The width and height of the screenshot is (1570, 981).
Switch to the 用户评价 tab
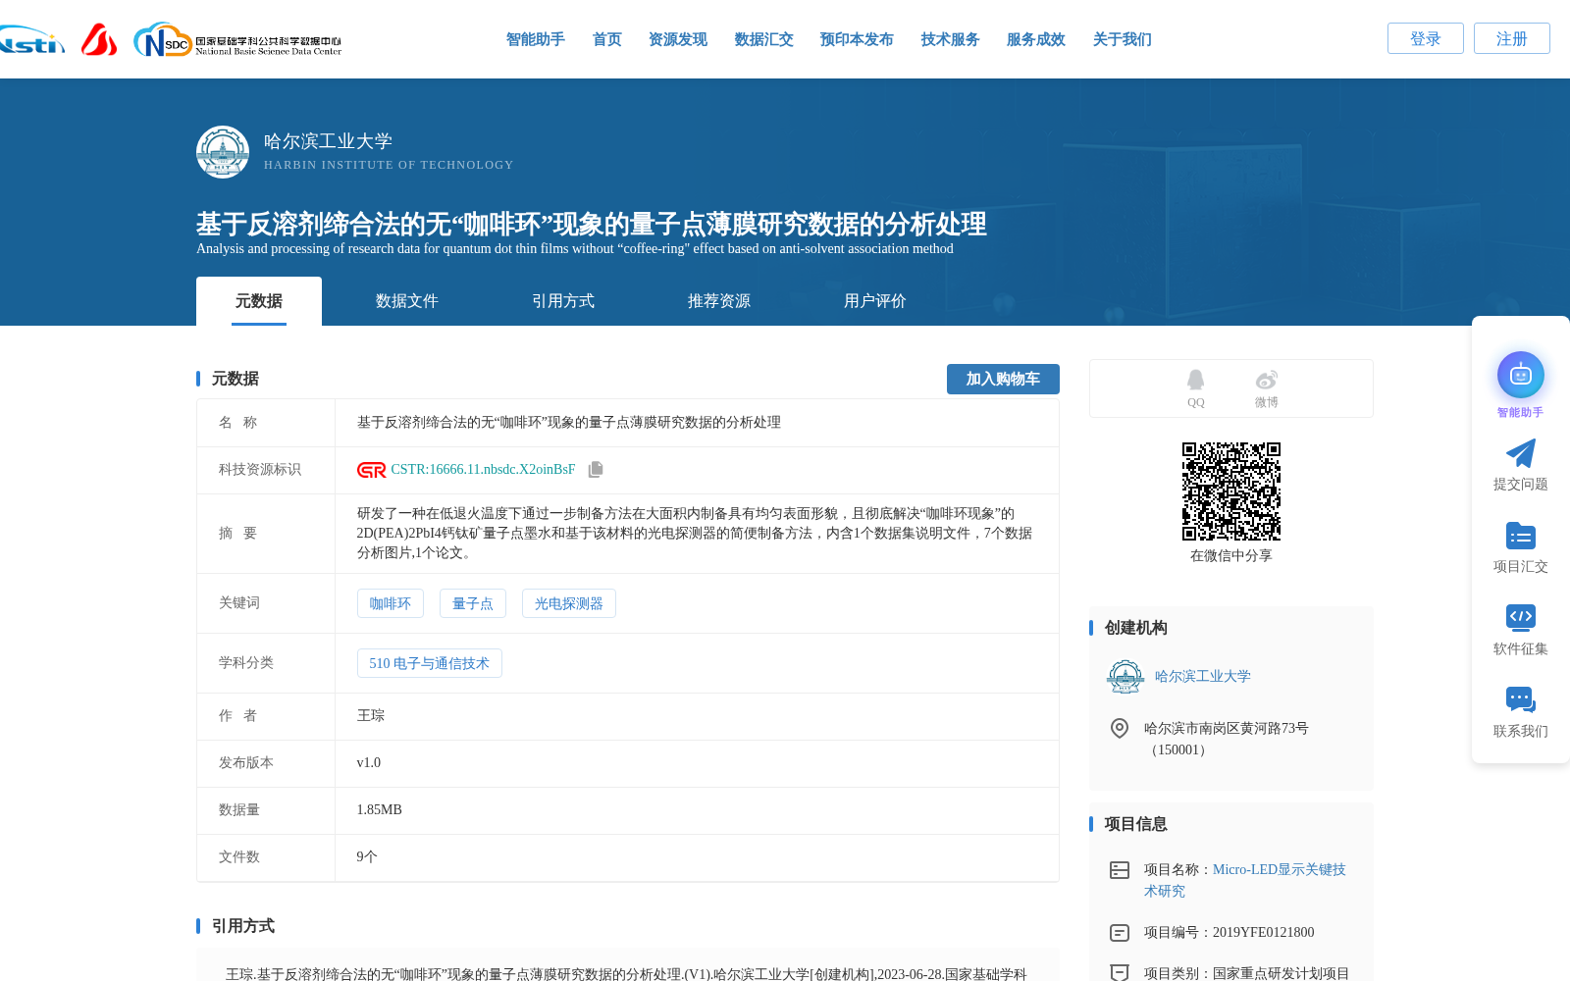[875, 301]
